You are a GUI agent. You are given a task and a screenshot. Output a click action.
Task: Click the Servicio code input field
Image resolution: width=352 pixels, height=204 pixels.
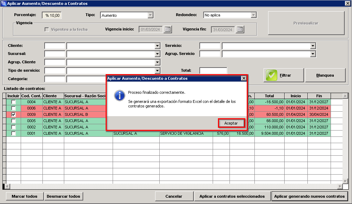pos(210,46)
